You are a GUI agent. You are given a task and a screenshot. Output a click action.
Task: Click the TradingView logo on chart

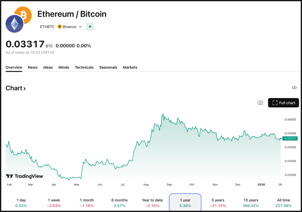point(24,176)
